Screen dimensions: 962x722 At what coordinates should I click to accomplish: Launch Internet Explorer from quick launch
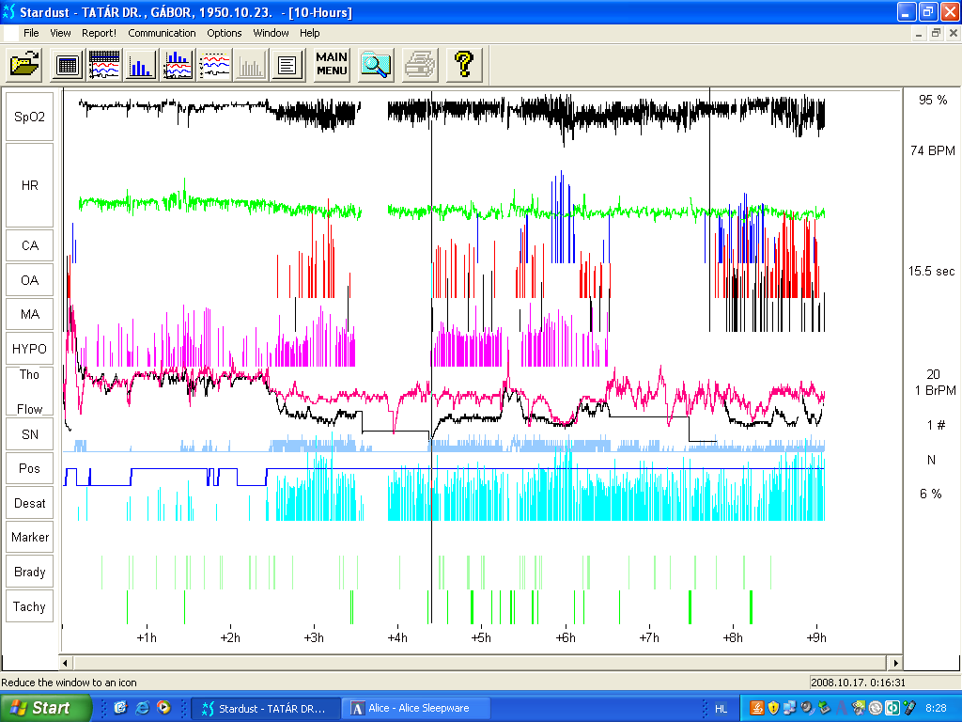tap(142, 708)
